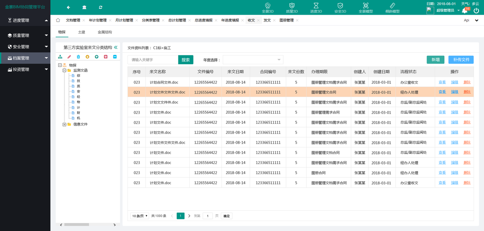Close the 发文 tab

tap(275, 20)
